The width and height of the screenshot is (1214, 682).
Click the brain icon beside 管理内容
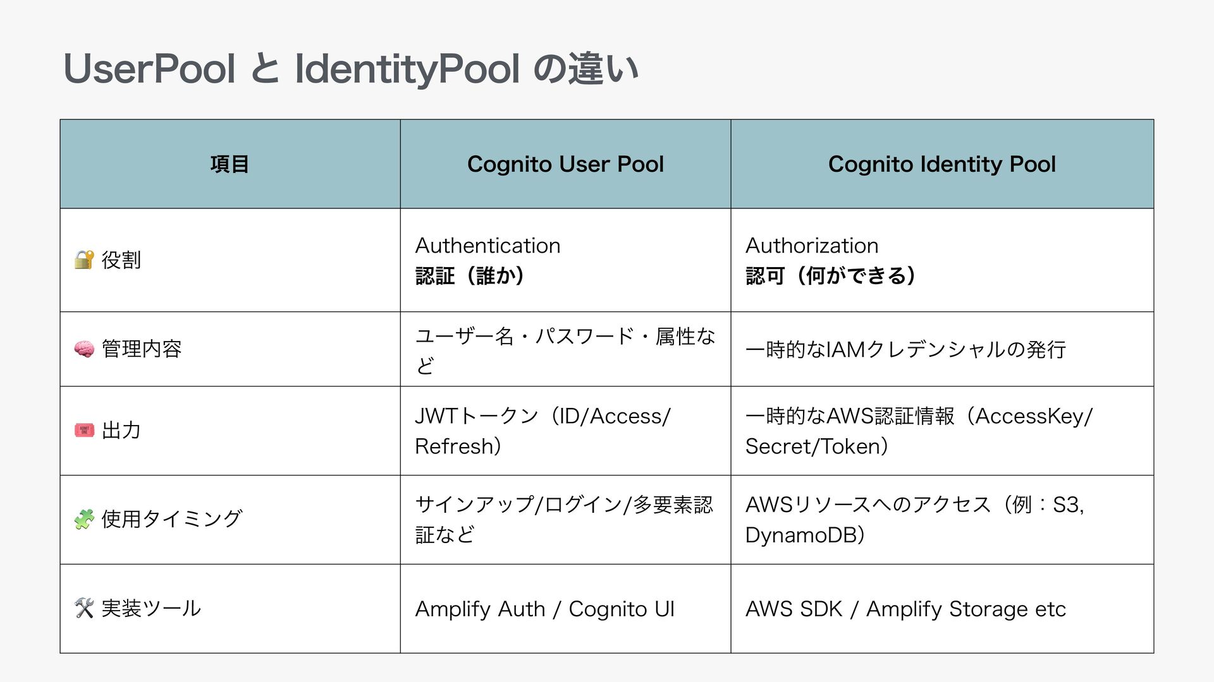[x=84, y=349]
